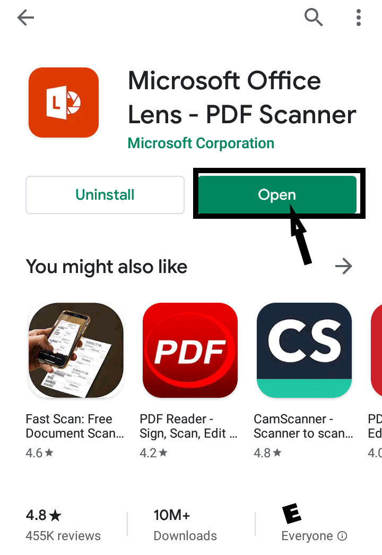Open the Microsoft Corporation developer link

[x=201, y=143]
